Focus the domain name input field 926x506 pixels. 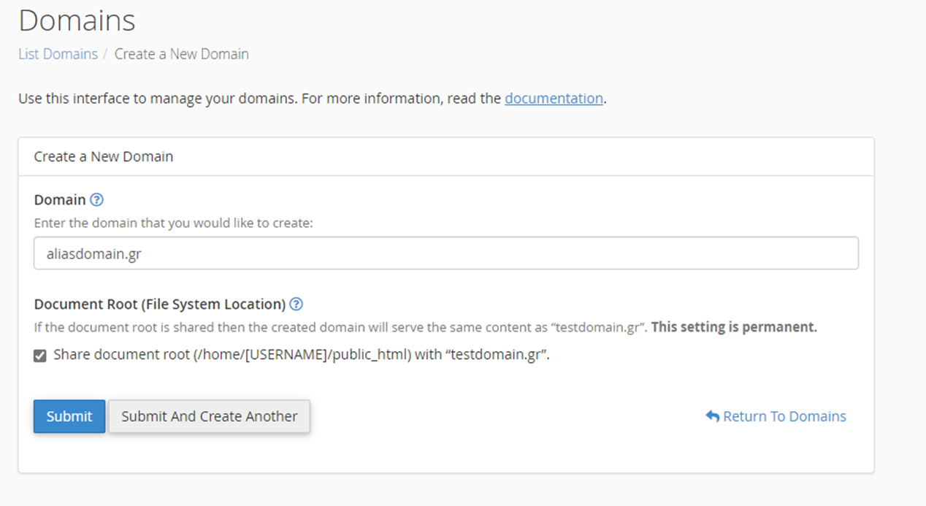pos(445,253)
